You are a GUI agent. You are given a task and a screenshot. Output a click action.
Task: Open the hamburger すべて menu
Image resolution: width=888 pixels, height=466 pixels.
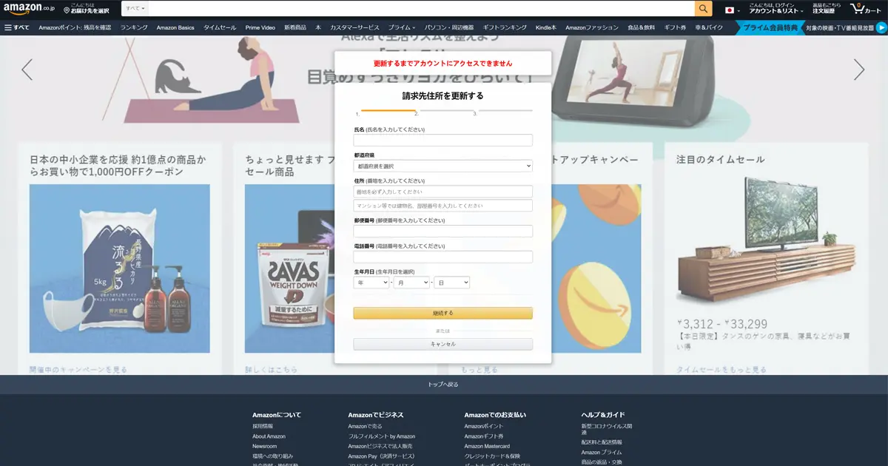17,27
